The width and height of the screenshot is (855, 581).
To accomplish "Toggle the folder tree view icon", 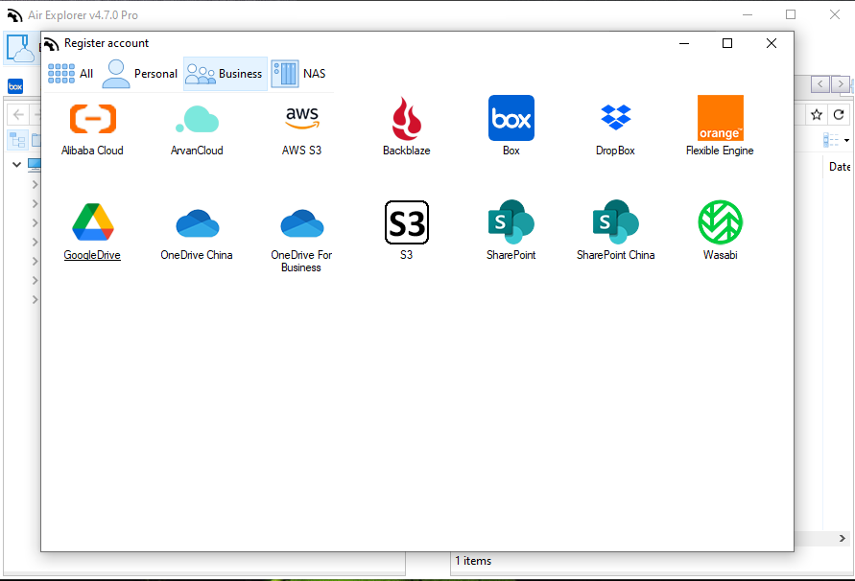I will [x=17, y=140].
